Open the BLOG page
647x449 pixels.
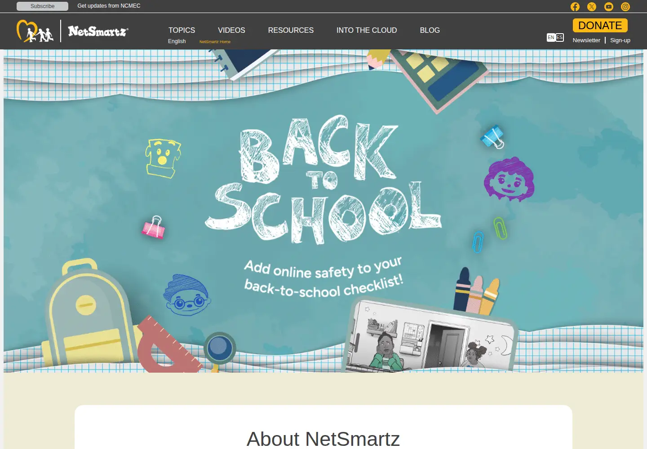coord(430,30)
